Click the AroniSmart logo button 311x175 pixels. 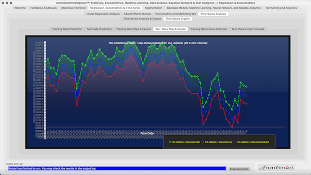click(276, 168)
